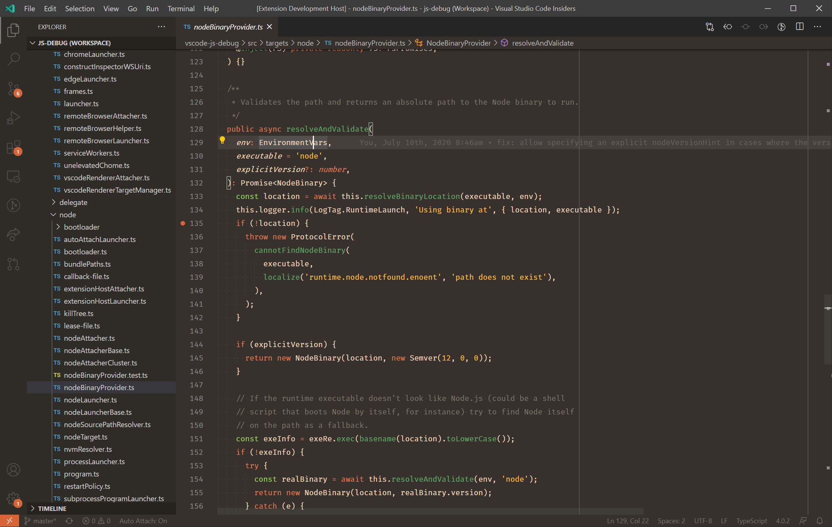Open the Manage gear icon
Image resolution: width=832 pixels, height=527 pixels.
[x=13, y=499]
